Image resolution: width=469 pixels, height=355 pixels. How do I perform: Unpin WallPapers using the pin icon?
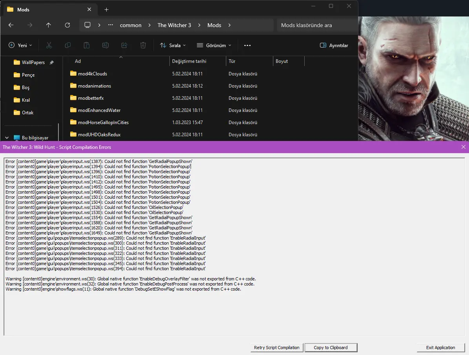pos(51,62)
